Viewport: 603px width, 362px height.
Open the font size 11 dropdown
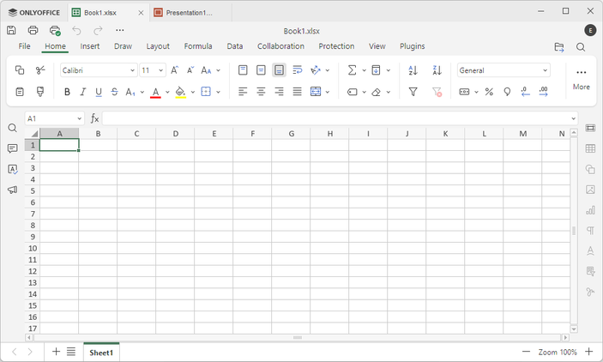pos(160,70)
